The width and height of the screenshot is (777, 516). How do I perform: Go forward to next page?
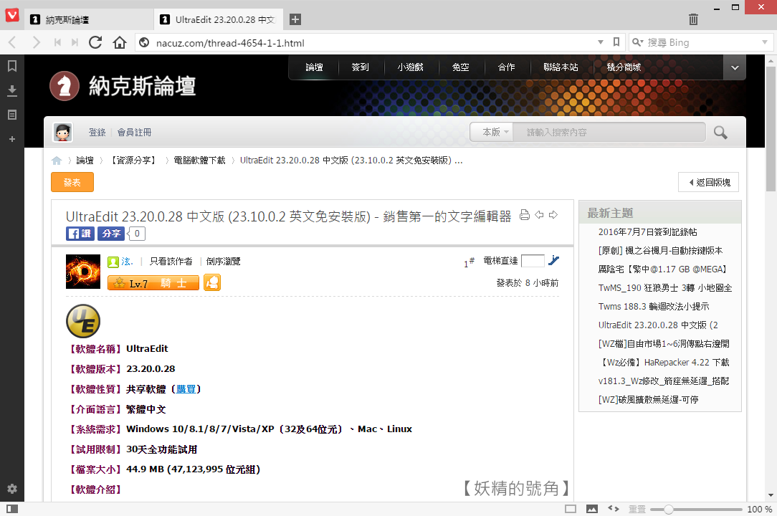(x=36, y=42)
